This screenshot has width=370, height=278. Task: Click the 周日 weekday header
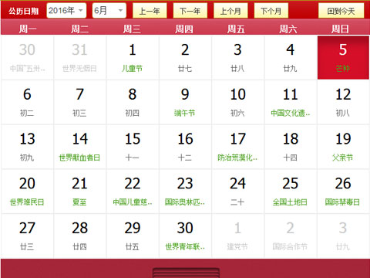coord(340,29)
